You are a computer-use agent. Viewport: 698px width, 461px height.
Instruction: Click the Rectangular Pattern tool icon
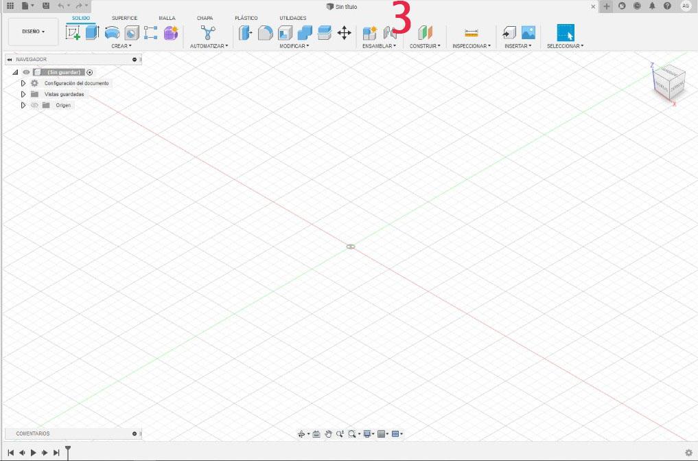click(151, 32)
